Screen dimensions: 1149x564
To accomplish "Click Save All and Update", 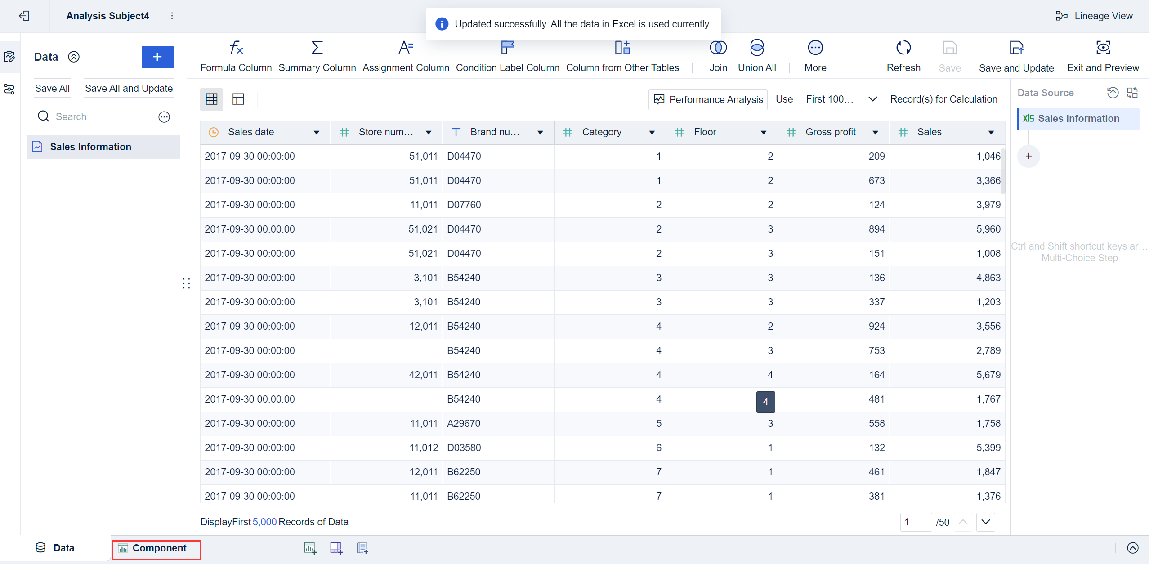I will click(x=129, y=88).
